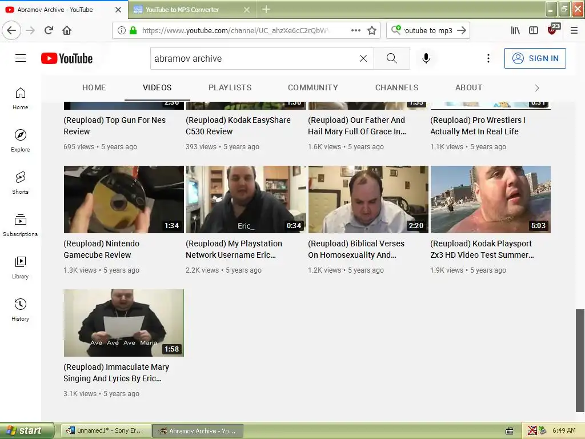Open Home in the YouTube sidebar
The height and width of the screenshot is (439, 585).
[x=21, y=98]
